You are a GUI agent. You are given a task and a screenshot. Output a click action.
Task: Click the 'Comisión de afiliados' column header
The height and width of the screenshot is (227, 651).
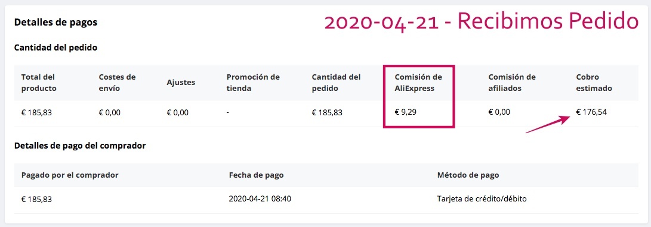pos(512,83)
